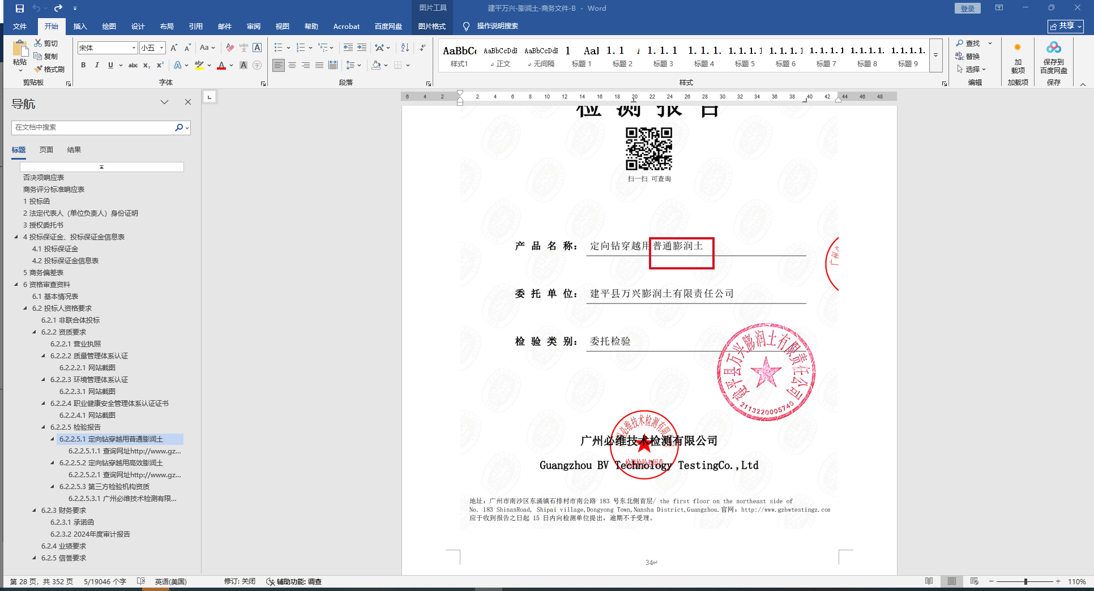Toggle underline formatting
Viewport: 1094px width, 591px height.
(110, 65)
